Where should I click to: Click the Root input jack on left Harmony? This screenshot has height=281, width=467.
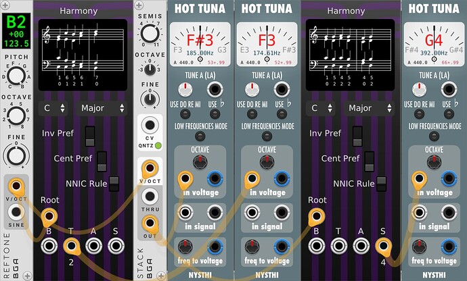coord(49,216)
